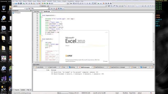Click the Save file toolbar icon
This screenshot has width=168, height=94.
point(18,3)
